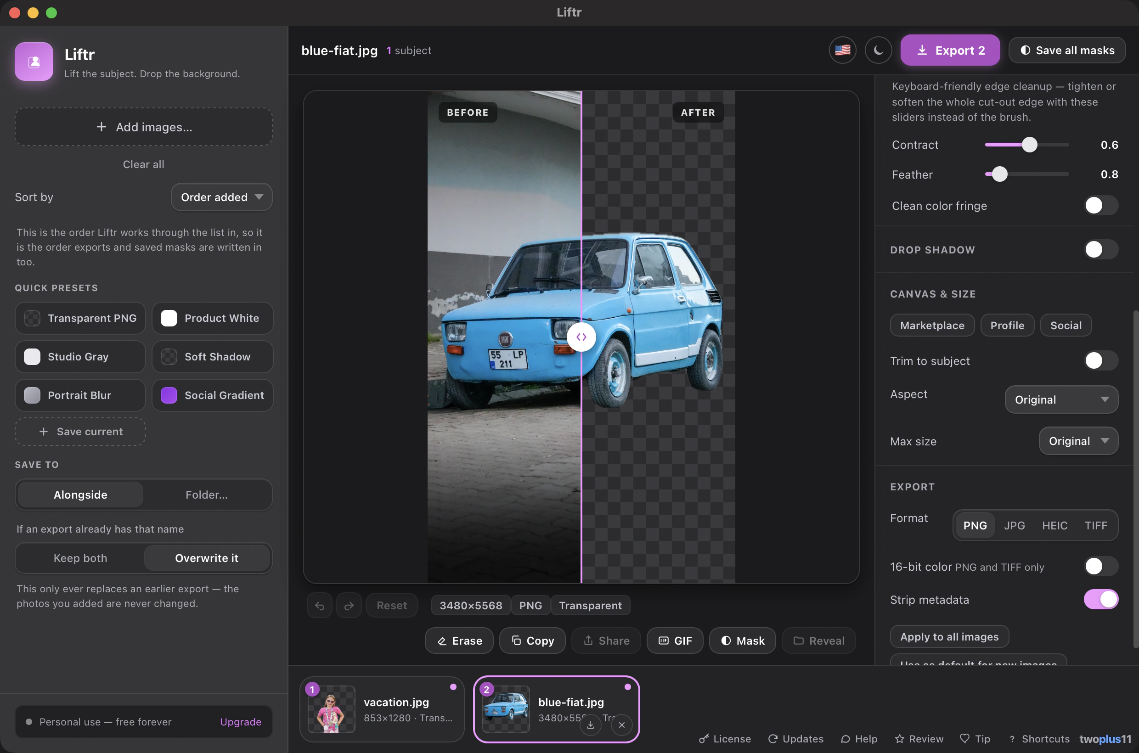Apply the Soft Shadow preset

coord(212,357)
